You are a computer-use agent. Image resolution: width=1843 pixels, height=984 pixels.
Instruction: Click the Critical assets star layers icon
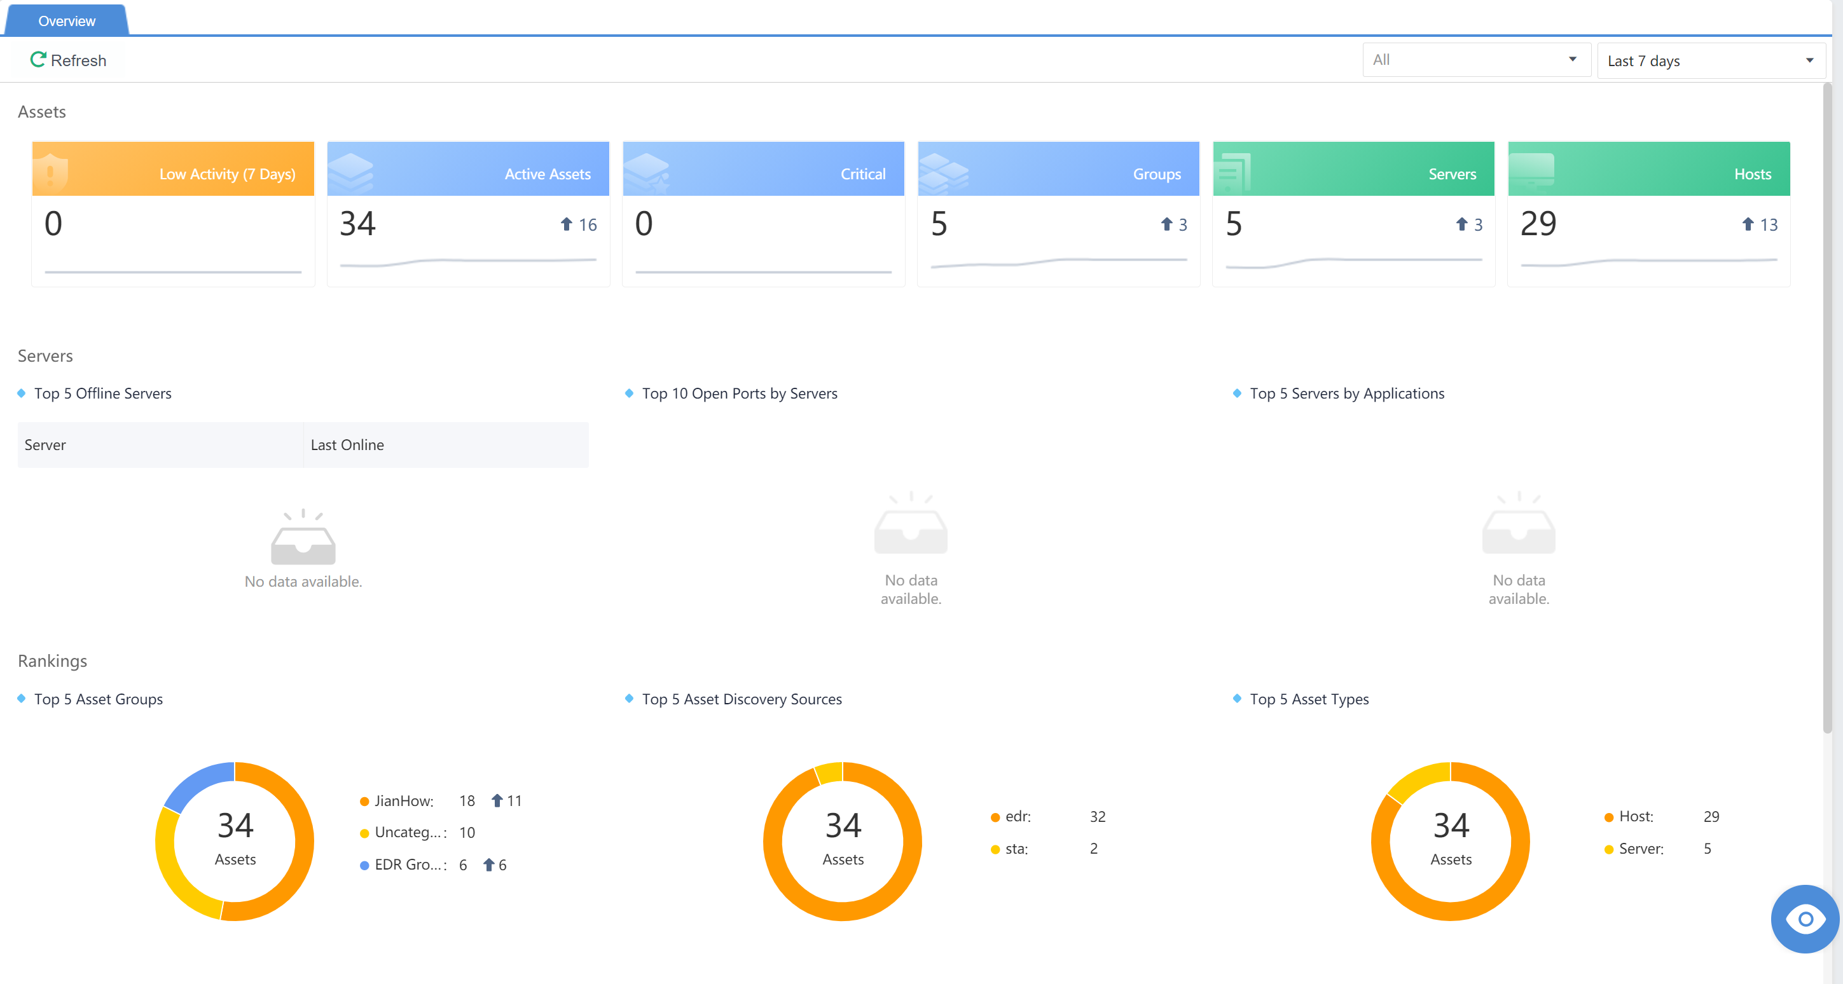(x=647, y=174)
